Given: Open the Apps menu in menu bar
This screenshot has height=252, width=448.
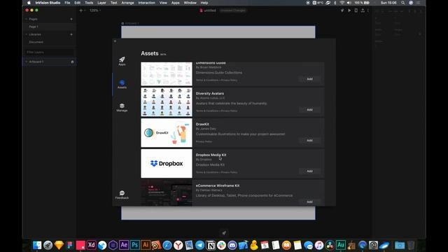Looking at the screenshot, I should (176, 3).
